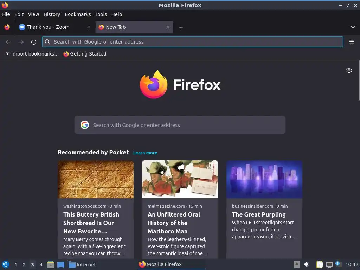360x270 pixels.
Task: Reload the current page
Action: (x=34, y=42)
